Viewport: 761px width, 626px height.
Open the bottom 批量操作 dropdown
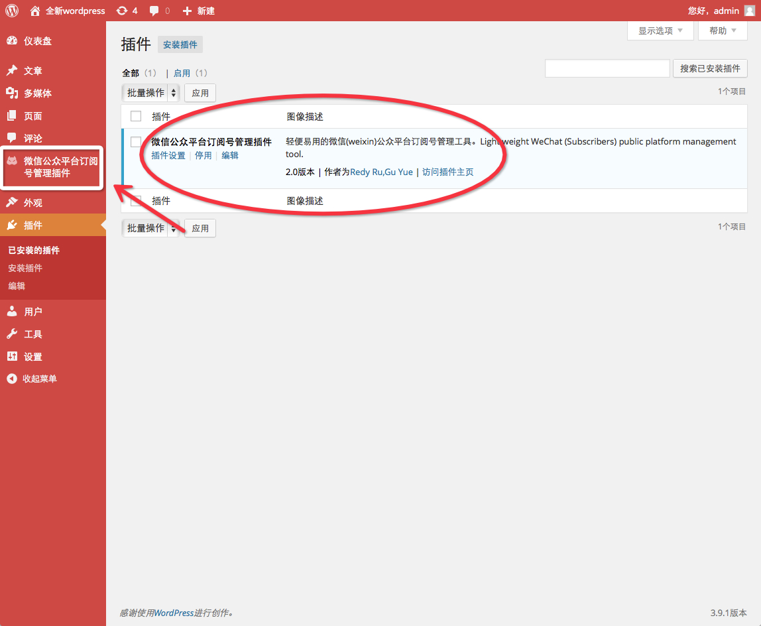[x=151, y=227]
